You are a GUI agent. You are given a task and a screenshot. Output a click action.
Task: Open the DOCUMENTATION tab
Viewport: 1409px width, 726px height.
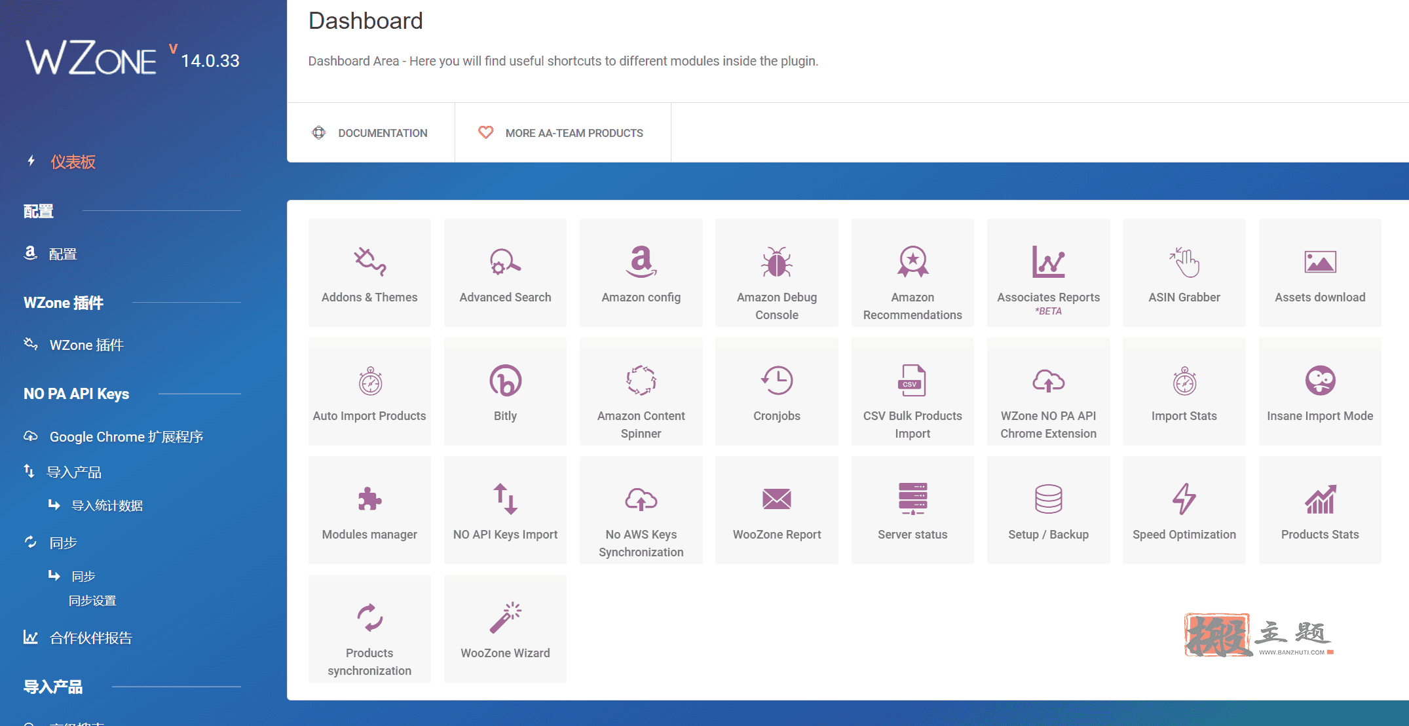(371, 133)
